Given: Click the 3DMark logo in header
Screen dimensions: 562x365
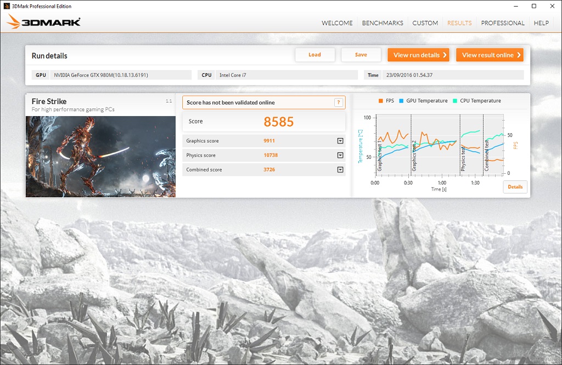Looking at the screenshot, I should pyautogui.click(x=44, y=22).
